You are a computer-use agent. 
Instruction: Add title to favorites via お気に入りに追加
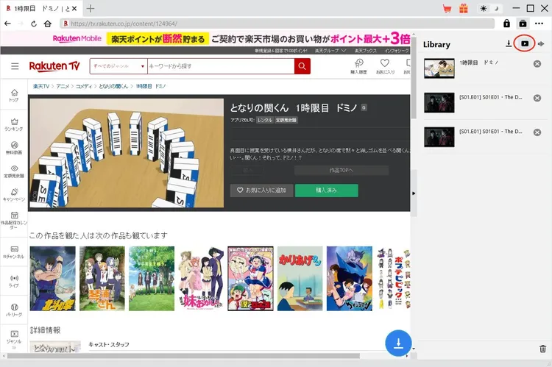(x=261, y=190)
